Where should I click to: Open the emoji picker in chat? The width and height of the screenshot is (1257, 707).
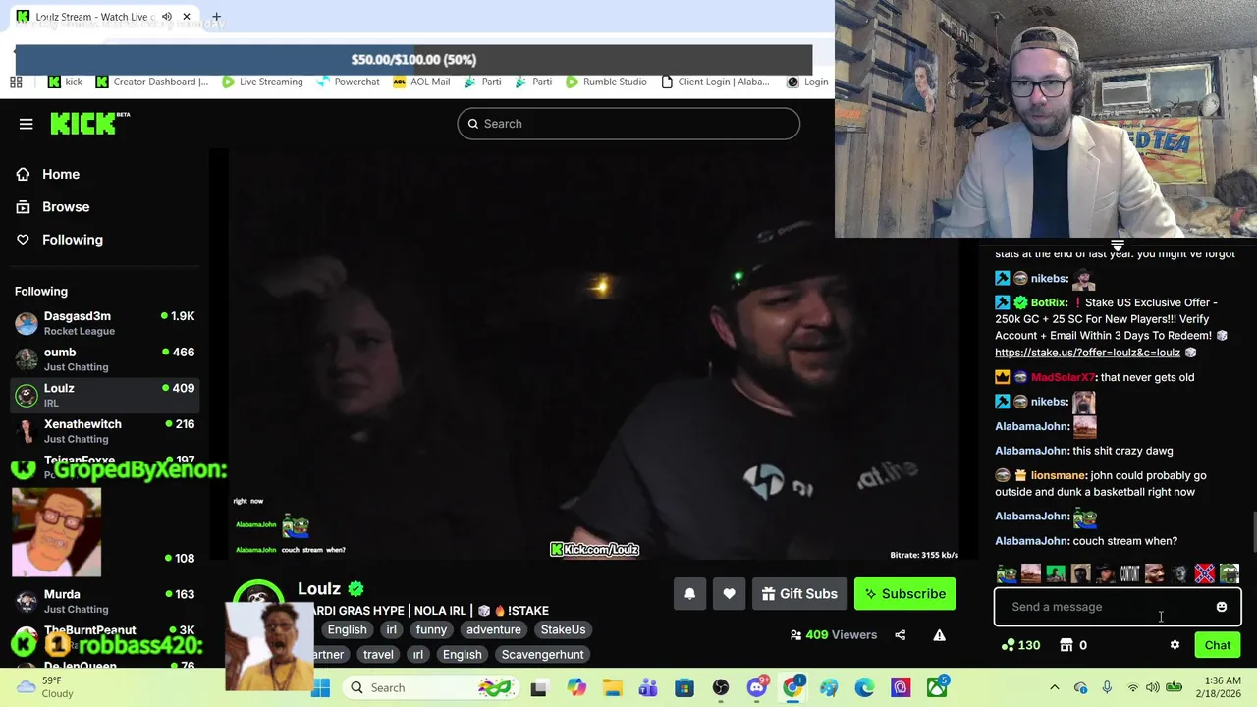coord(1222,607)
